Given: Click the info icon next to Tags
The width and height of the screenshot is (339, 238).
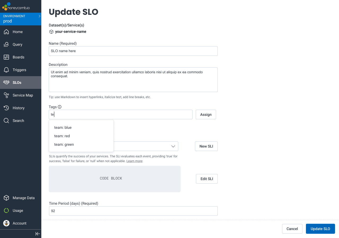Looking at the screenshot, I should 60,107.
